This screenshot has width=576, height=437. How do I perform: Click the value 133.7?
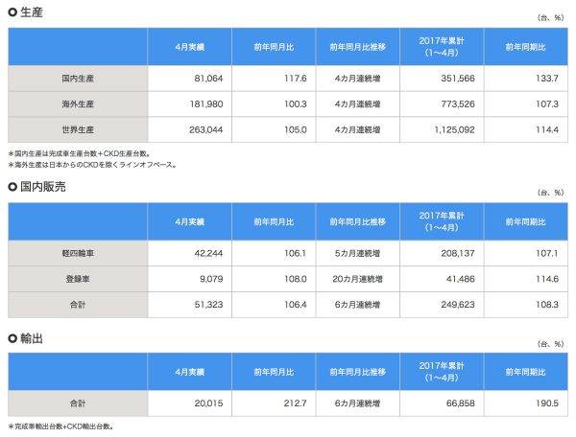coord(547,79)
